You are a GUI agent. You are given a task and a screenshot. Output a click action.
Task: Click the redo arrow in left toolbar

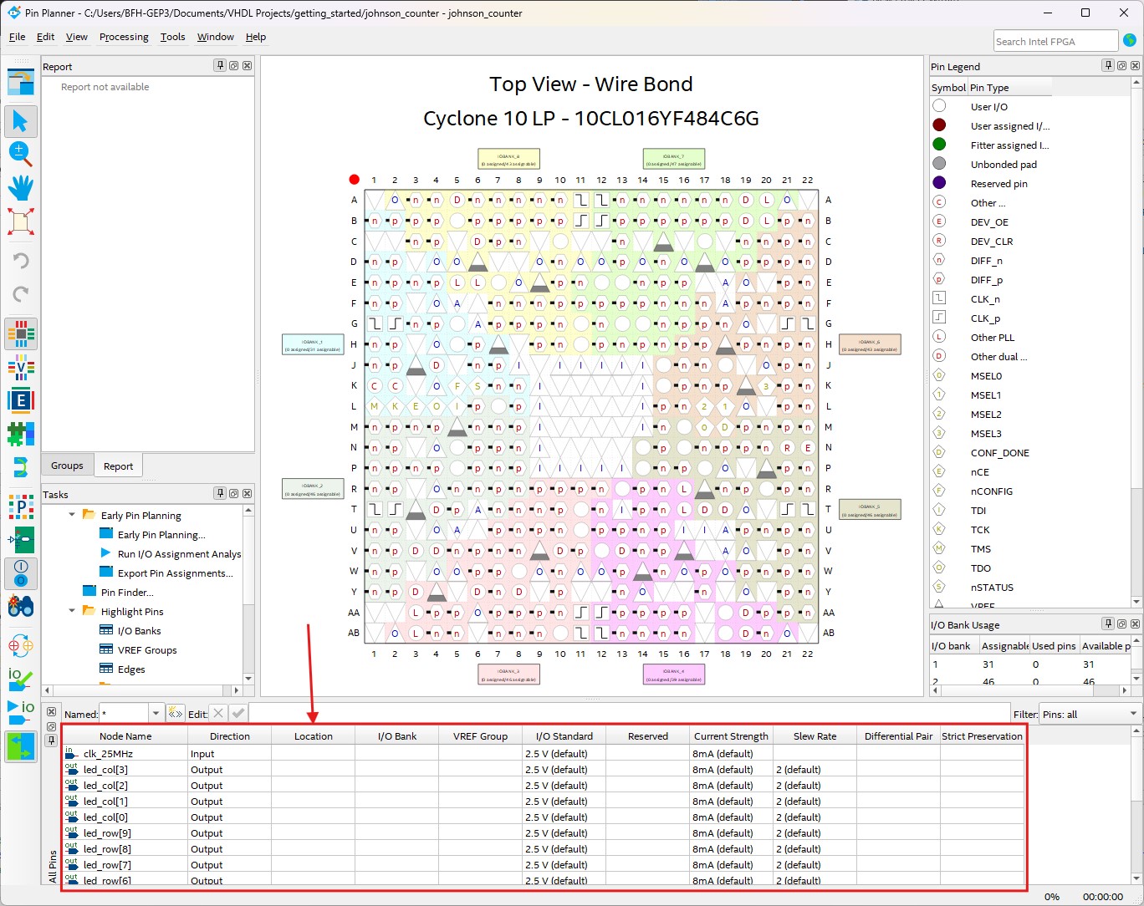21,293
